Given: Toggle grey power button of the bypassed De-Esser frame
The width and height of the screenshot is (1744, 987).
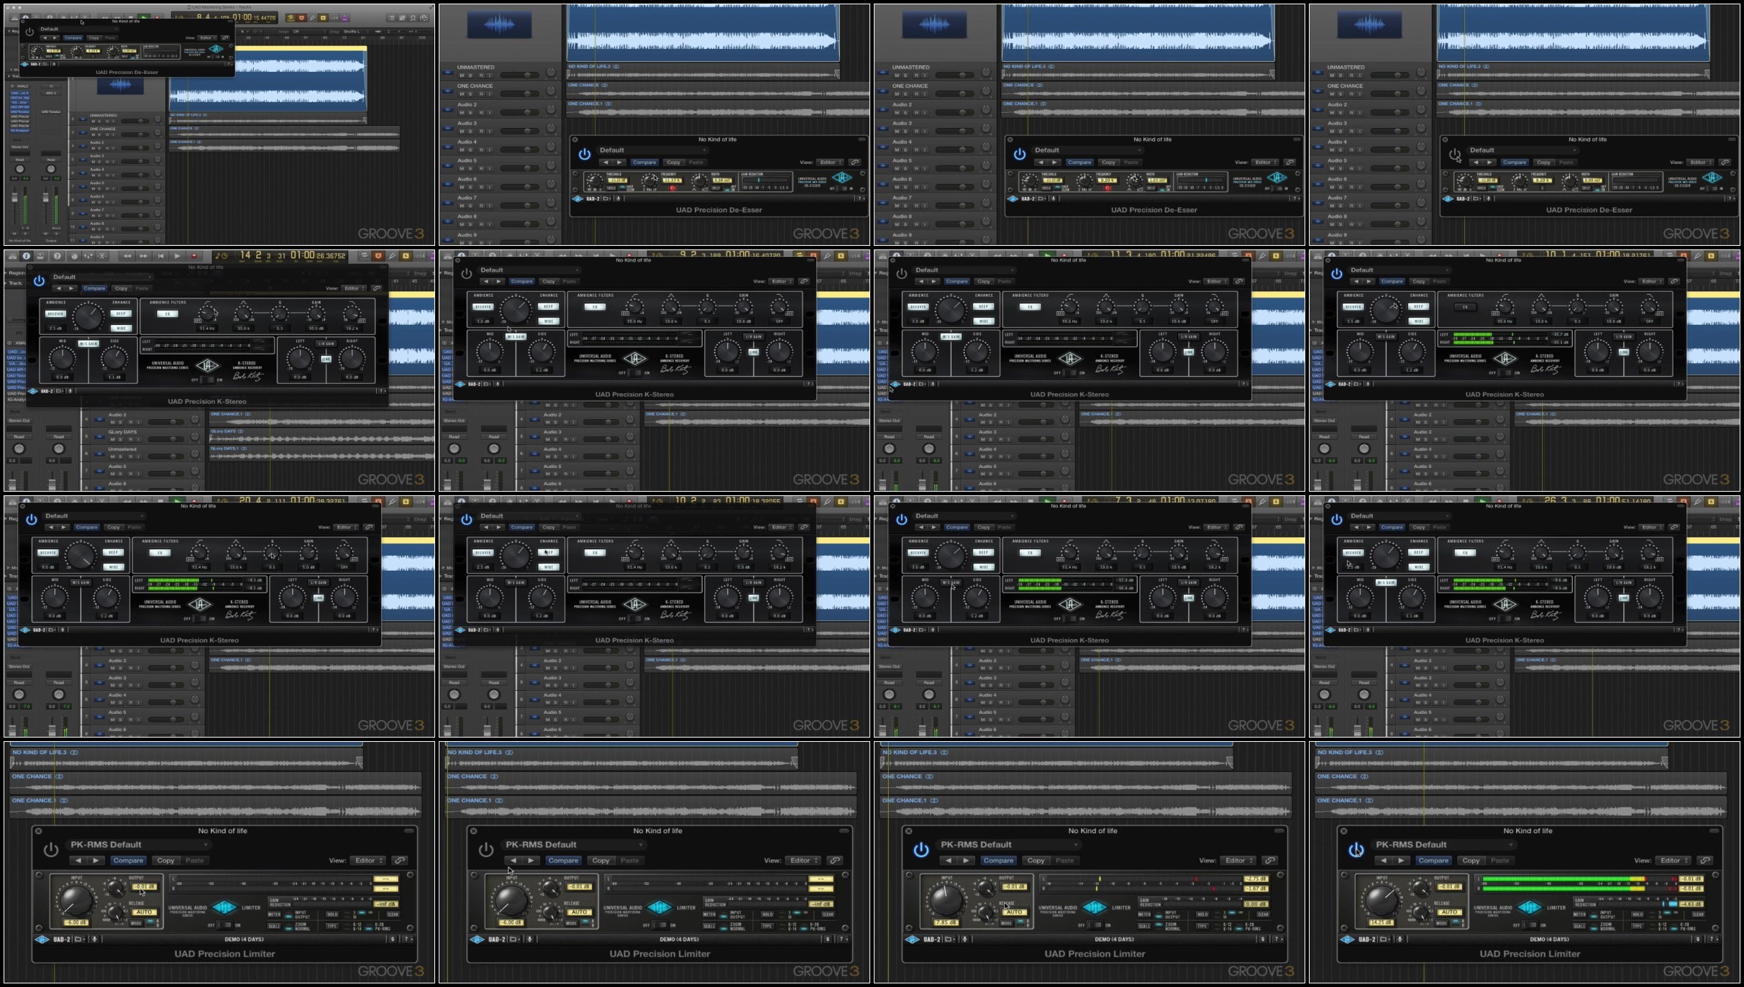Looking at the screenshot, I should pos(1455,155).
